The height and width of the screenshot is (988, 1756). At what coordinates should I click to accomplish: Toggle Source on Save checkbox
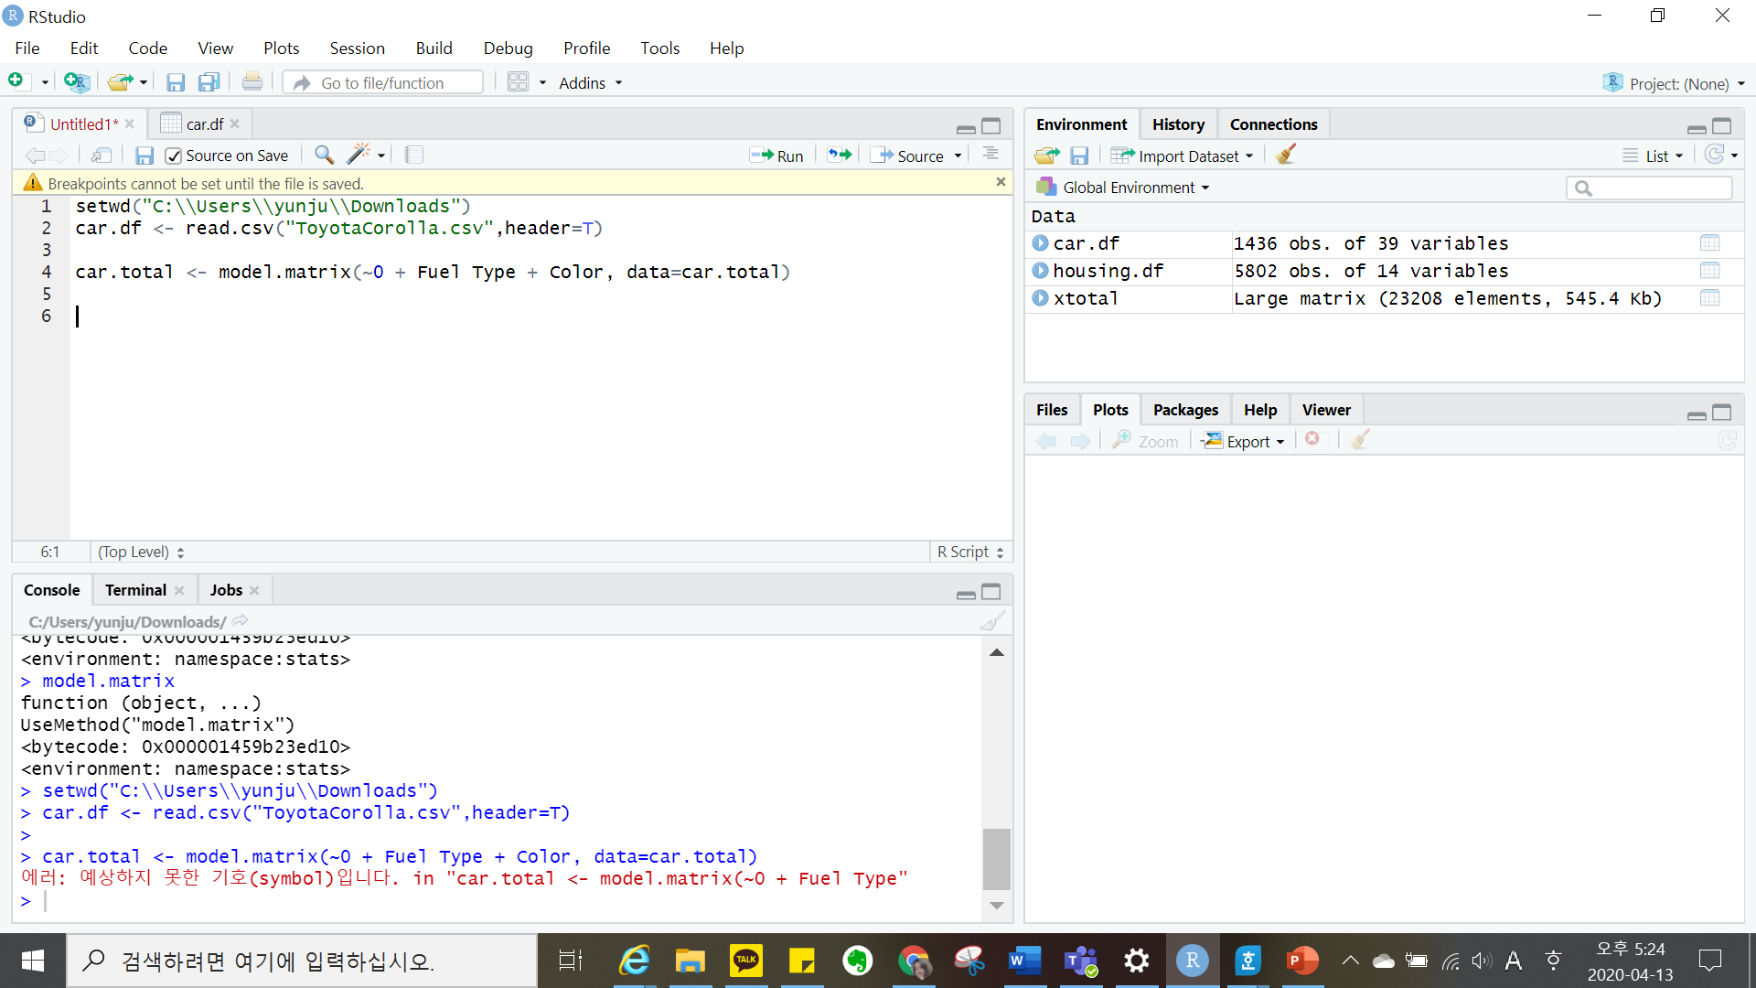(174, 156)
